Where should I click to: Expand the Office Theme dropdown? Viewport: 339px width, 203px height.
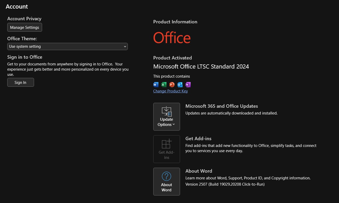68,46
